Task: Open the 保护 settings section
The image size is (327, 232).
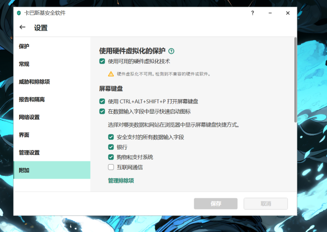Action: [x=52, y=46]
